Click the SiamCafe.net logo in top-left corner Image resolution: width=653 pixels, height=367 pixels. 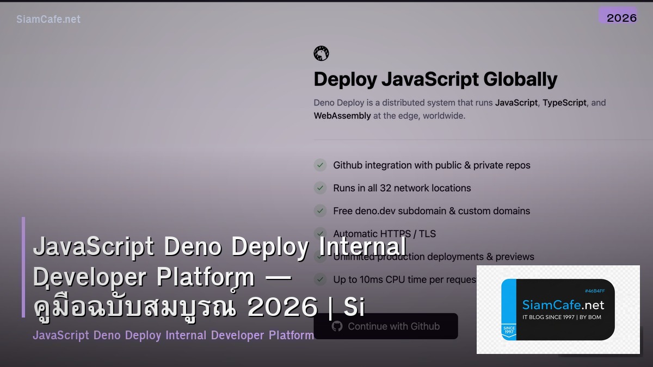point(47,19)
